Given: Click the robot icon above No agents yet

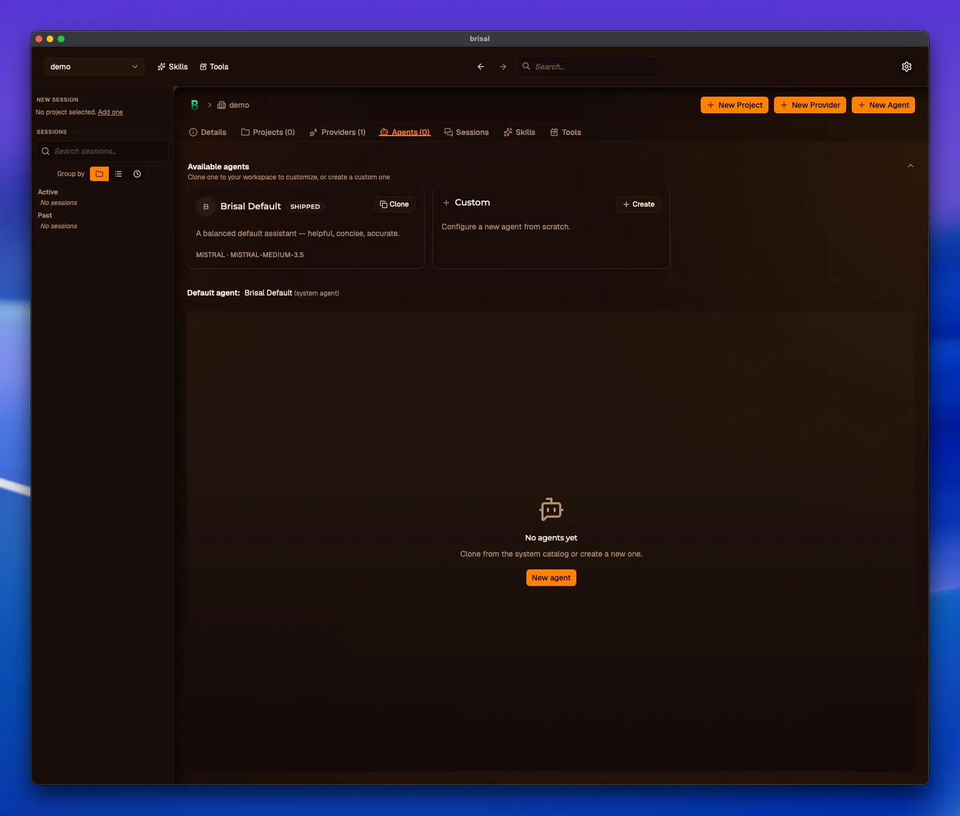Looking at the screenshot, I should pos(551,509).
